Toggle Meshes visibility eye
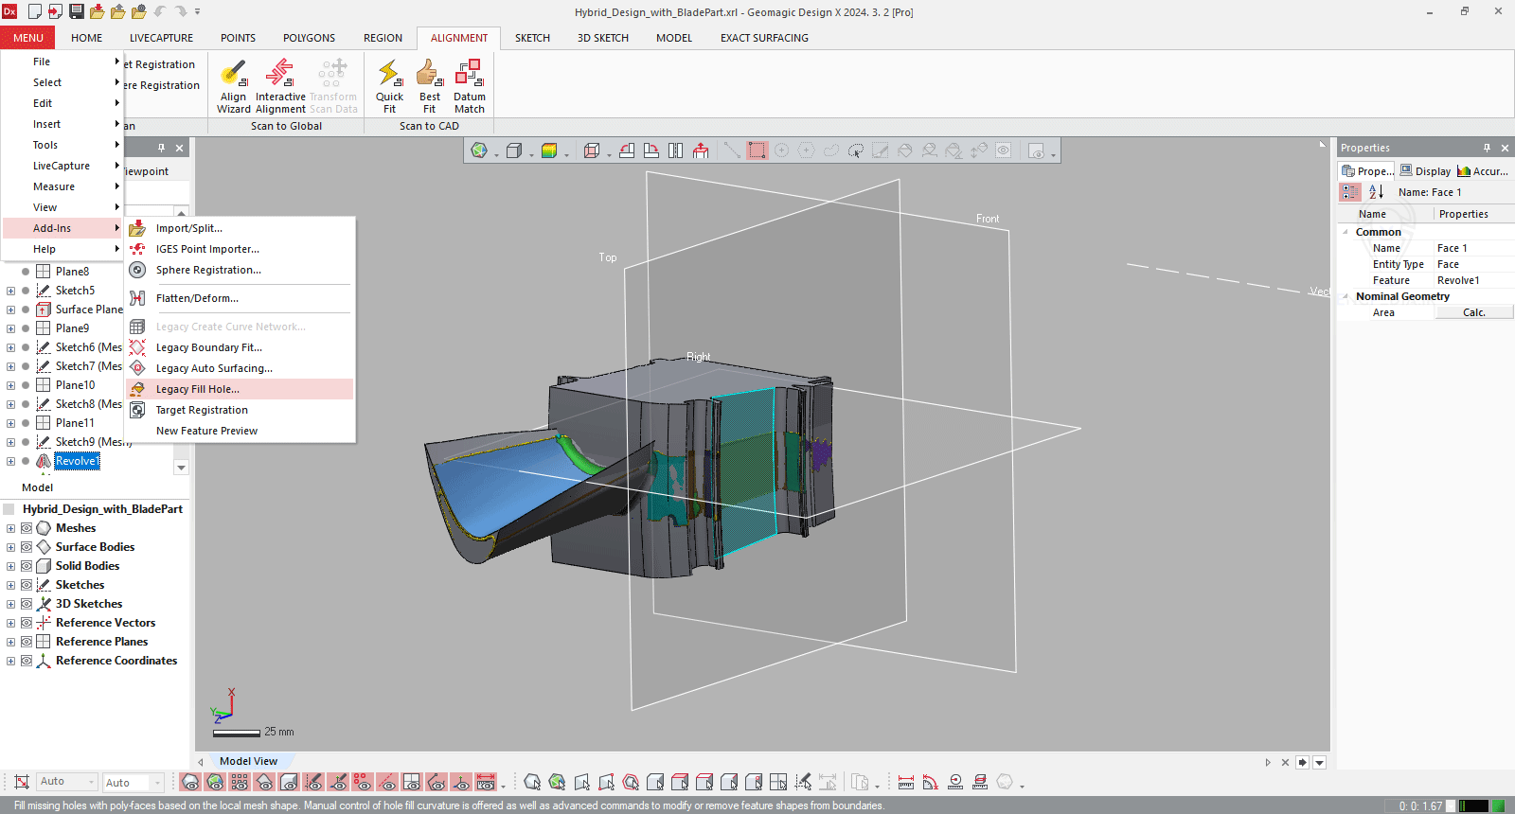This screenshot has height=814, width=1515. coord(27,528)
